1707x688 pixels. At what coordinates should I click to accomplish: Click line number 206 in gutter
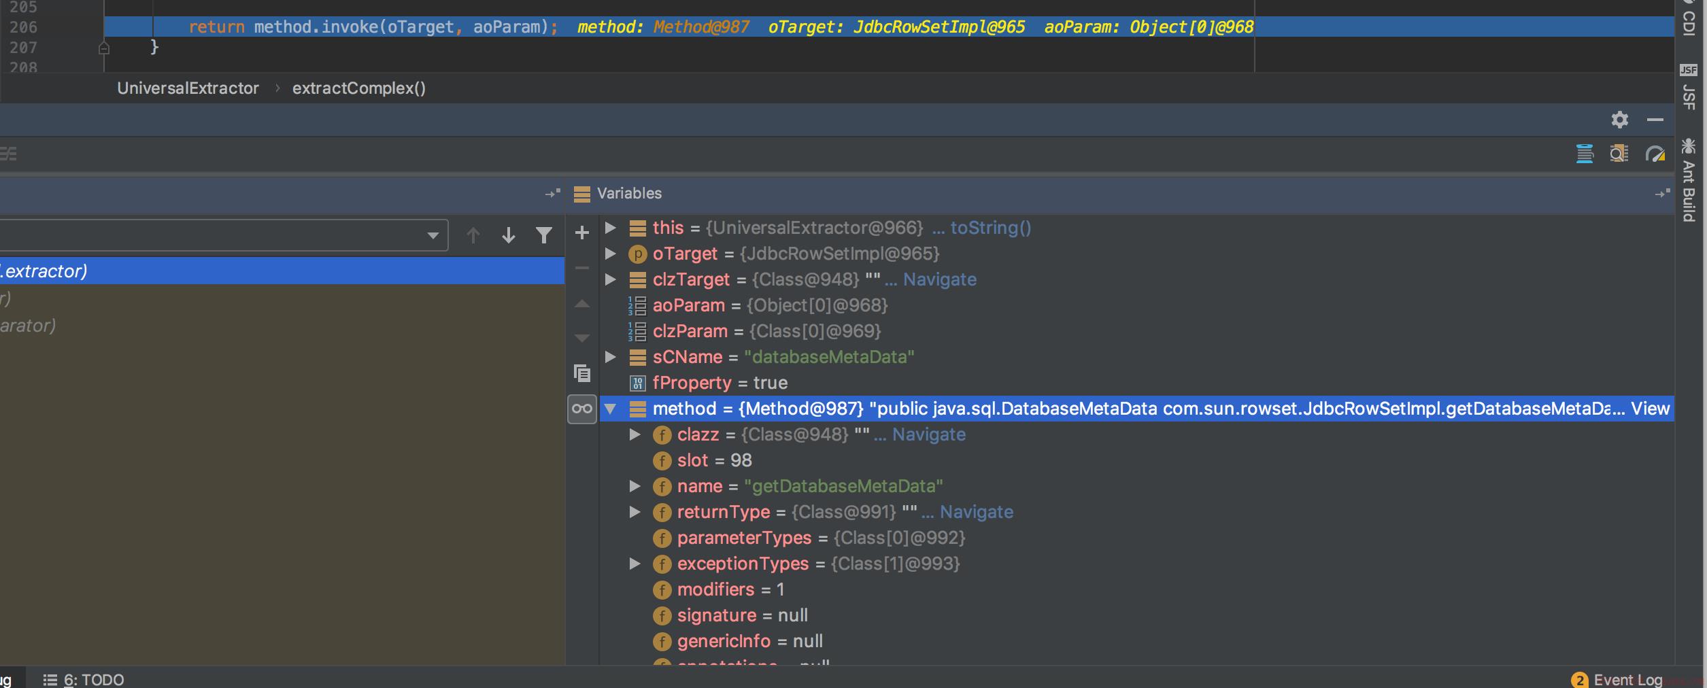click(24, 27)
